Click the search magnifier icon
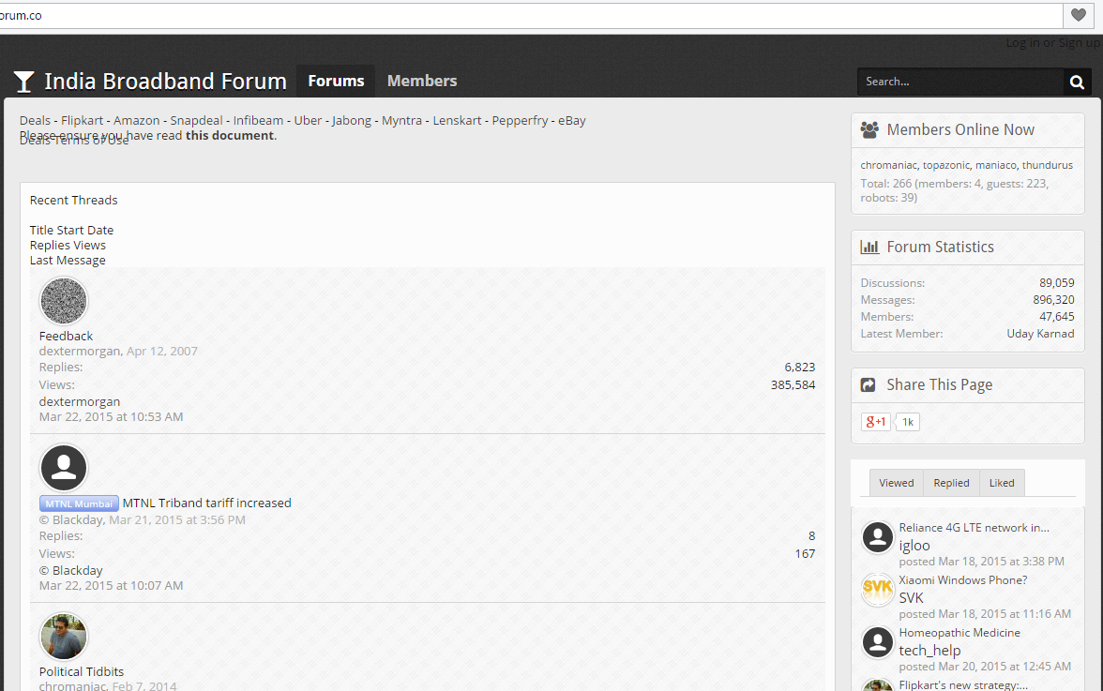Image resolution: width=1103 pixels, height=691 pixels. point(1077,83)
